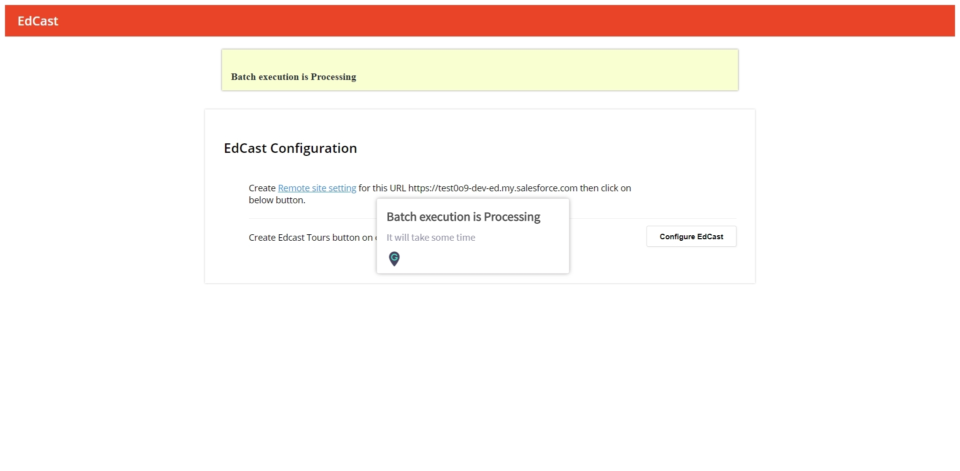Click the tooltip title 'Batch execution is Processing'
This screenshot has height=471, width=960.
tap(463, 217)
